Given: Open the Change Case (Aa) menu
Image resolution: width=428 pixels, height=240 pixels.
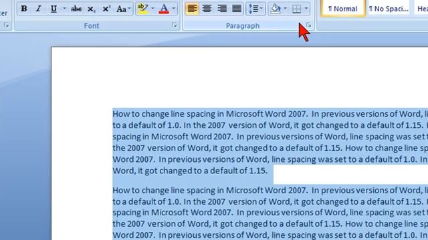Looking at the screenshot, I should point(123,9).
